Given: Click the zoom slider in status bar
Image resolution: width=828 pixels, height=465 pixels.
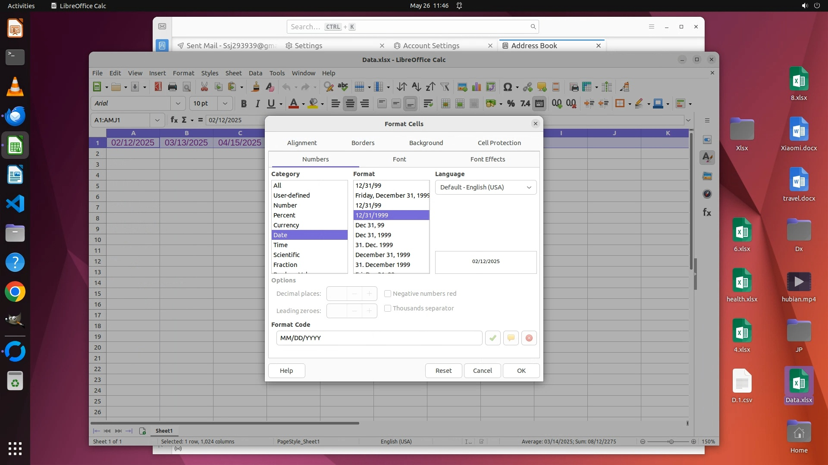Looking at the screenshot, I should 671,442.
